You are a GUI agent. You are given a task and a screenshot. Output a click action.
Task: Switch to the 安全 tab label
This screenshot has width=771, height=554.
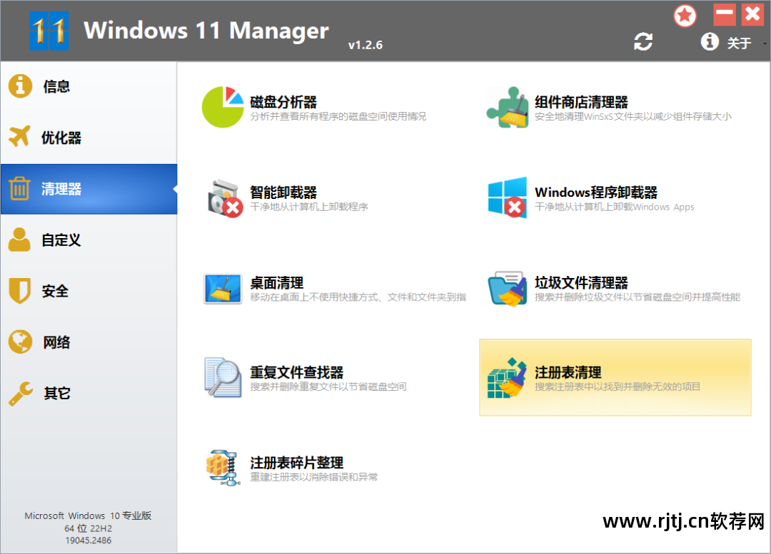(55, 291)
